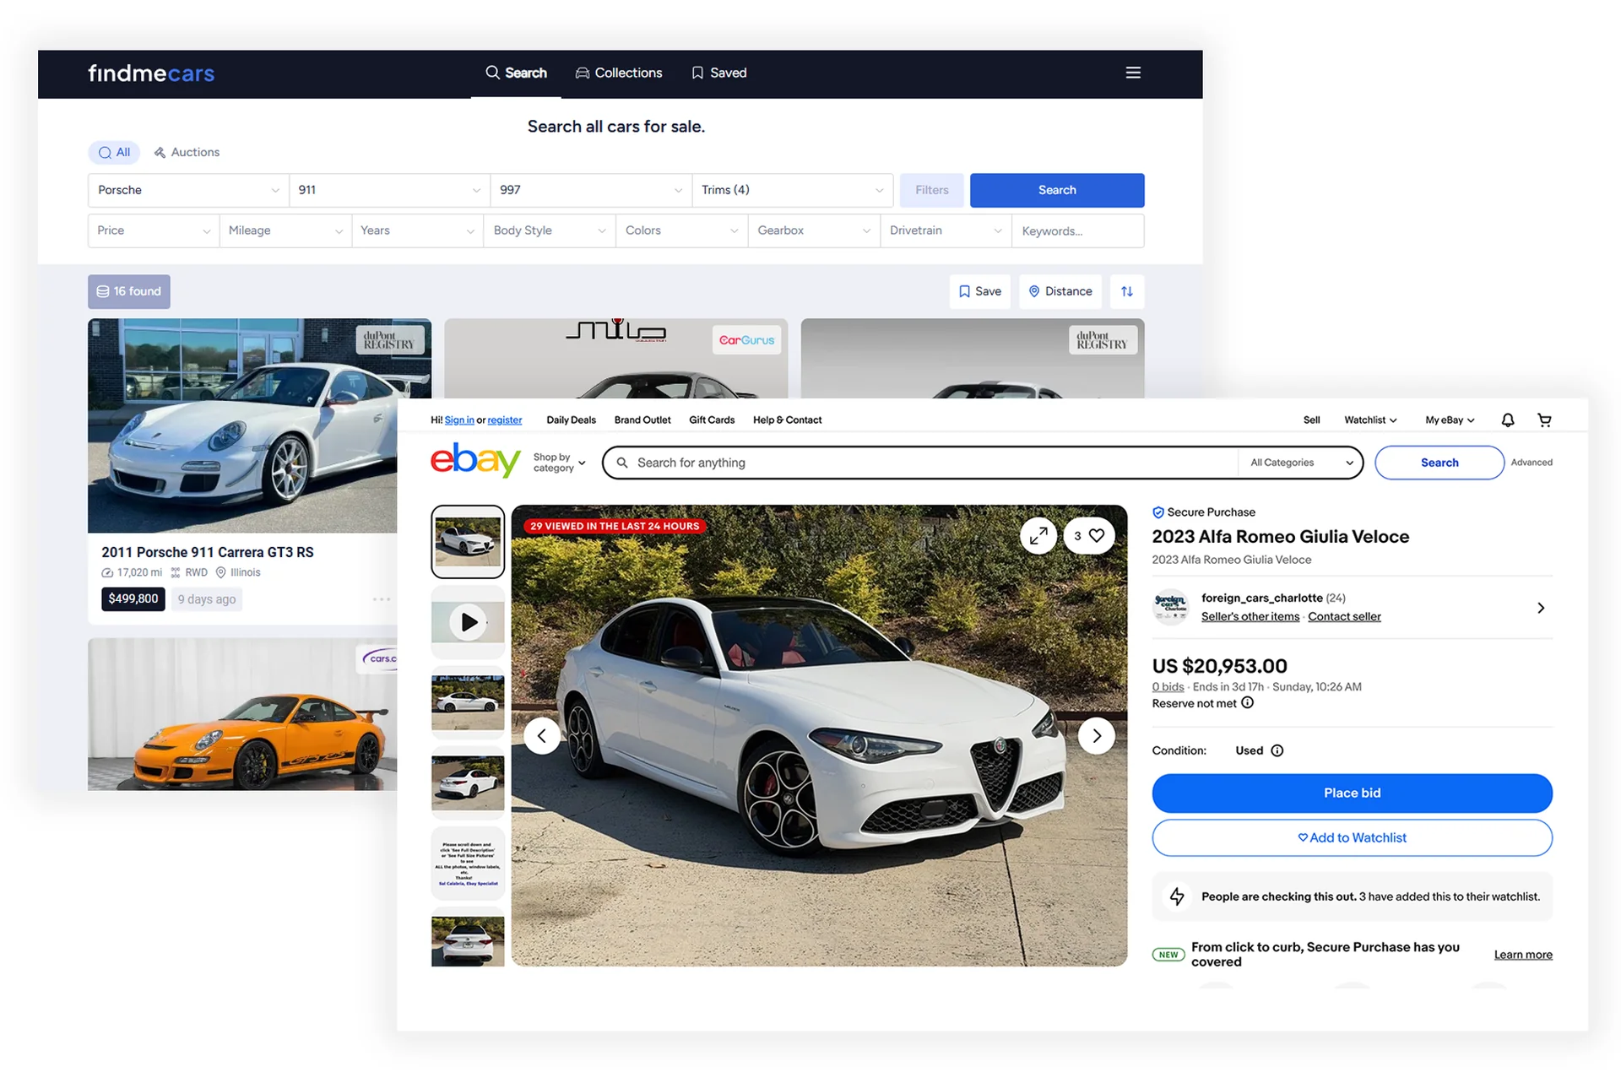
Task: Click the Contact seller link
Action: click(x=1344, y=616)
